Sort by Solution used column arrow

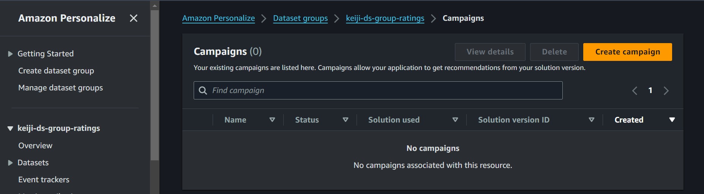coord(455,120)
